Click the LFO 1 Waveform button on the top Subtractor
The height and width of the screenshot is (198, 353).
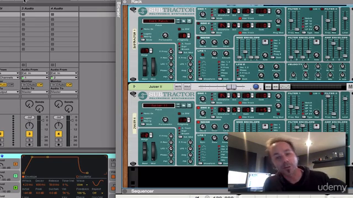pos(200,79)
